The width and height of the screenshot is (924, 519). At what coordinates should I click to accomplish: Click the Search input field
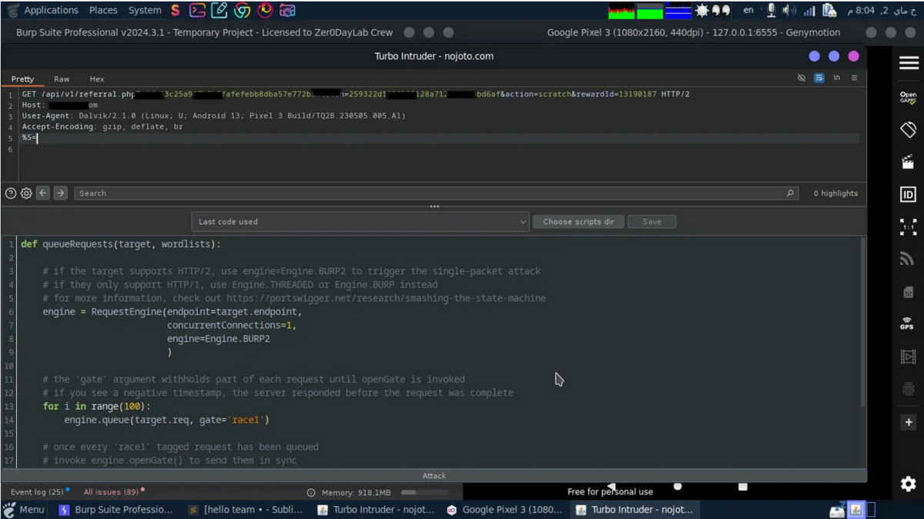coord(436,193)
